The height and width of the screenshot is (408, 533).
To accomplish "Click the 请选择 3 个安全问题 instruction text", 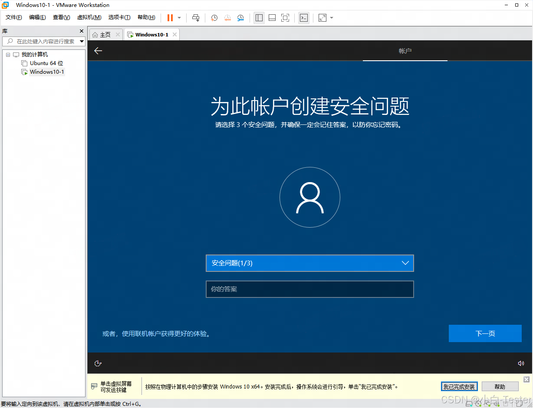I will [310, 125].
